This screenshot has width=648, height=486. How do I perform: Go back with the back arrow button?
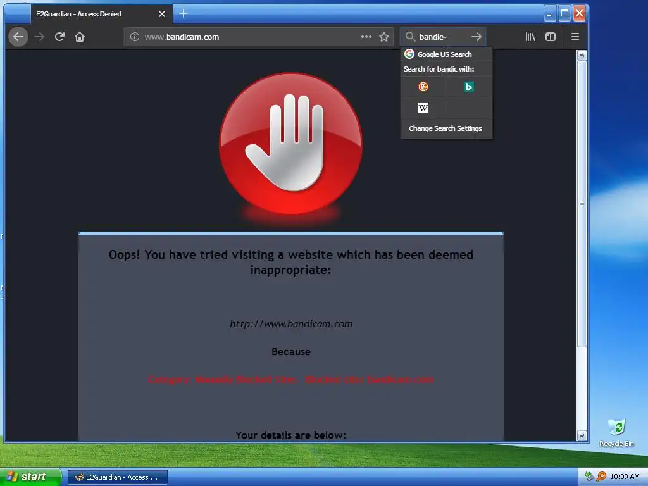tap(18, 37)
